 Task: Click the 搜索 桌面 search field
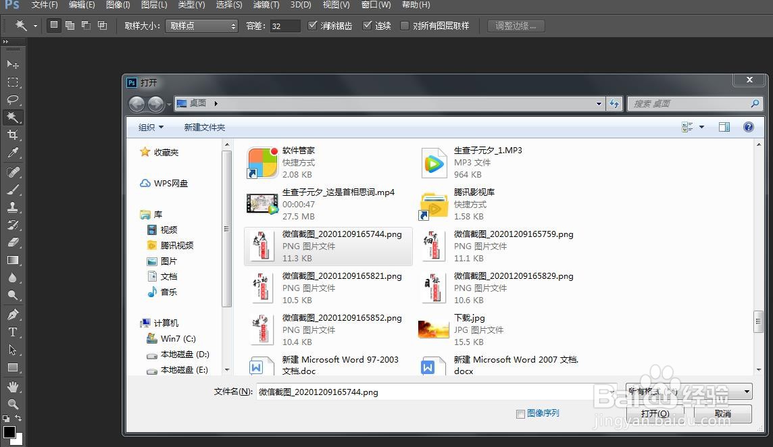click(695, 103)
